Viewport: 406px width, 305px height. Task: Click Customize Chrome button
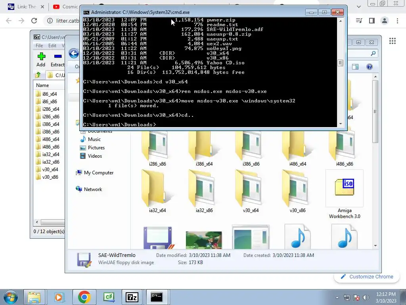tap(367, 277)
